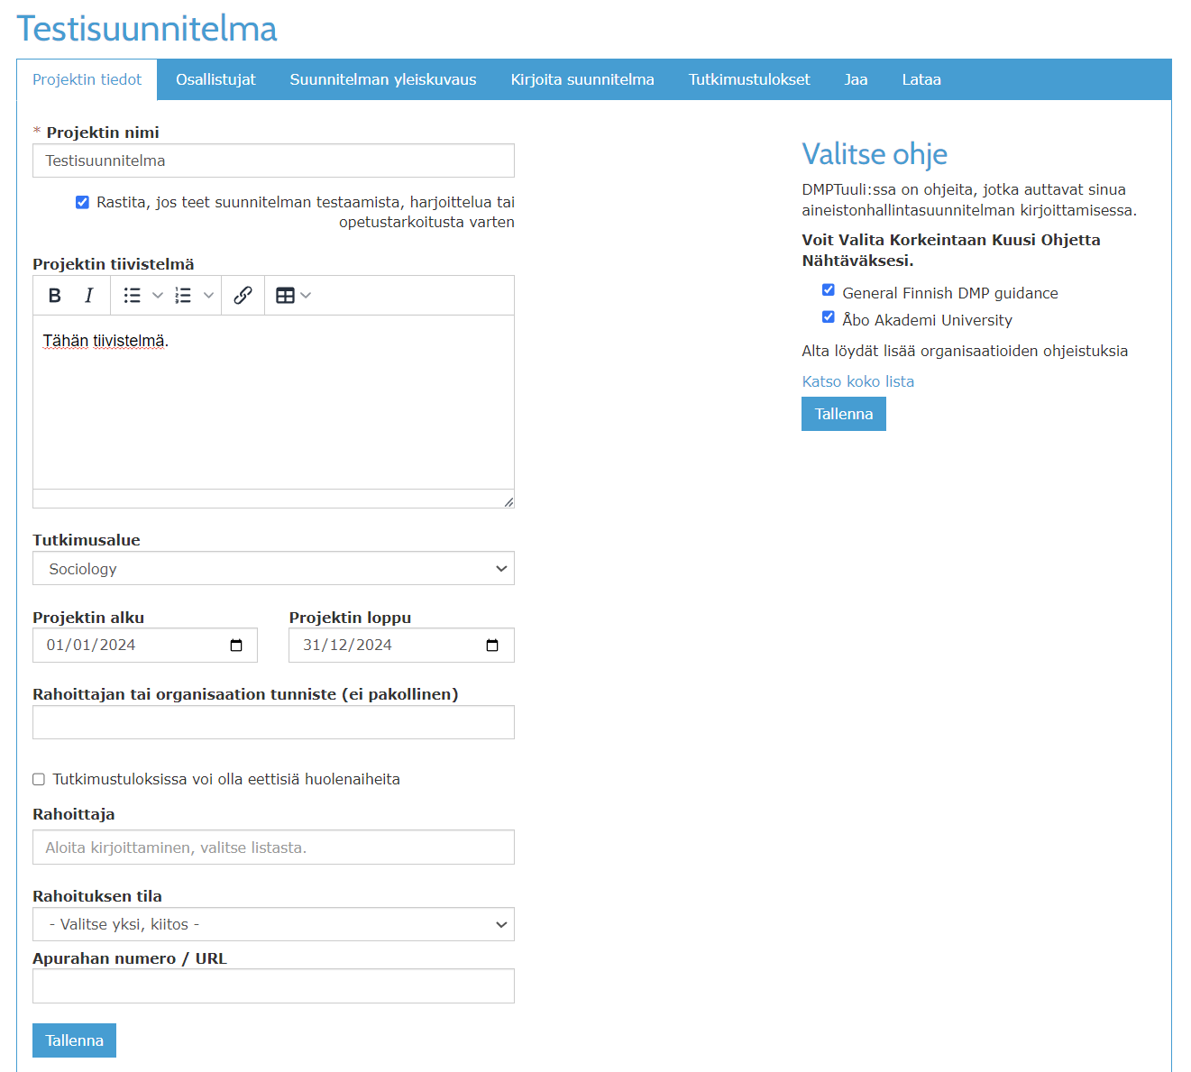Uncheck Åbo Akademi University guidance
Viewport: 1191px width, 1072px height.
[828, 316]
